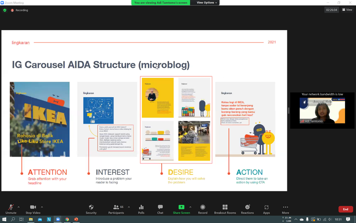Open PowerPoint from taskbar
Screen dimensions: 356x223
click(x=76, y=220)
